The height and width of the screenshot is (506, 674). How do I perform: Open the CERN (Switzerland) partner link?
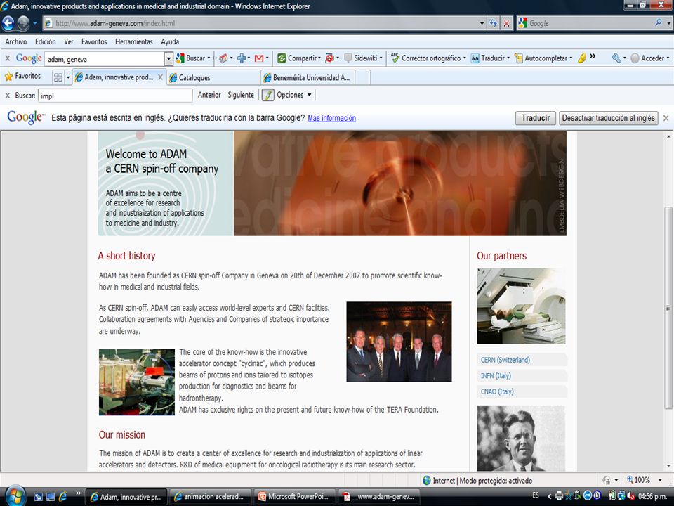(505, 360)
